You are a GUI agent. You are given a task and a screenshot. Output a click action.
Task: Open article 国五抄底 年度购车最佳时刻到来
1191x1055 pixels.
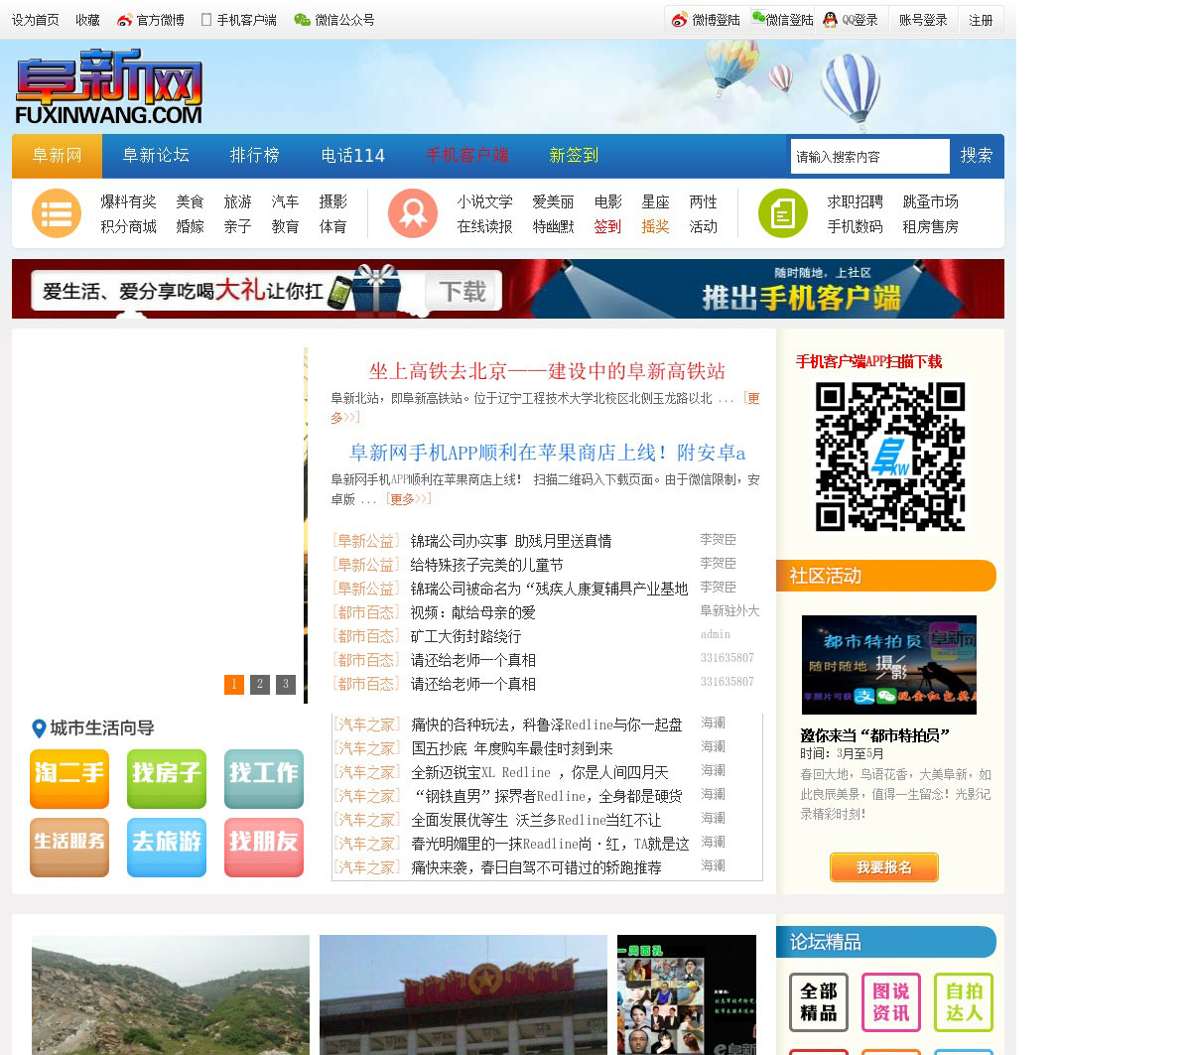pos(512,748)
